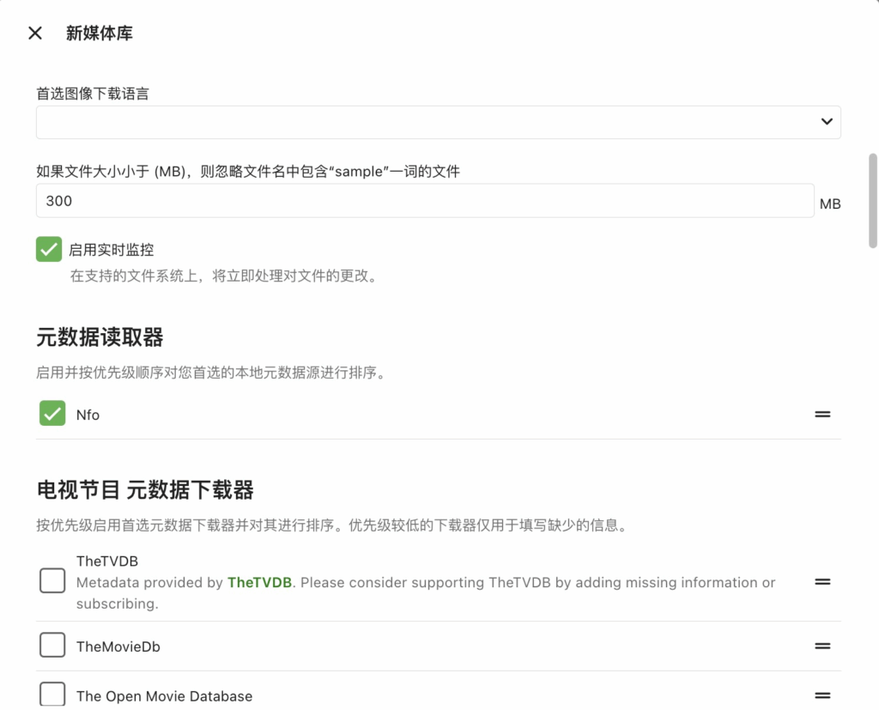The image size is (879, 710).
Task: Click the TheMovieDb label text
Action: click(x=118, y=646)
